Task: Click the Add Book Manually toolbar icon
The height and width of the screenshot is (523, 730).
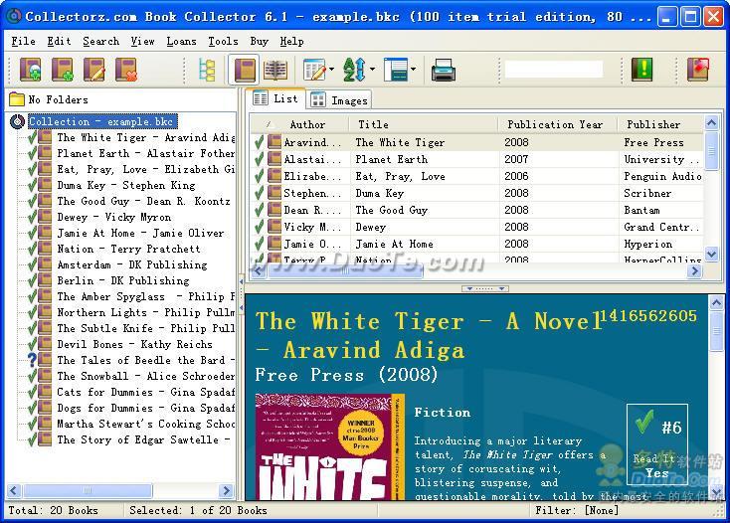Action: (x=63, y=70)
